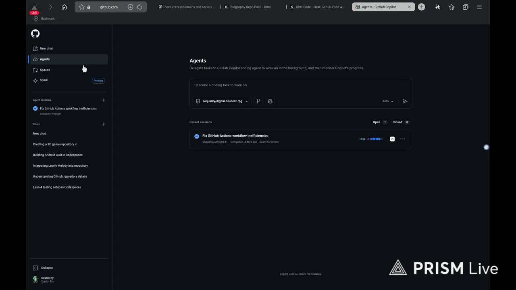Expand the Auto model dropdown
This screenshot has width=516, height=290.
point(387,101)
